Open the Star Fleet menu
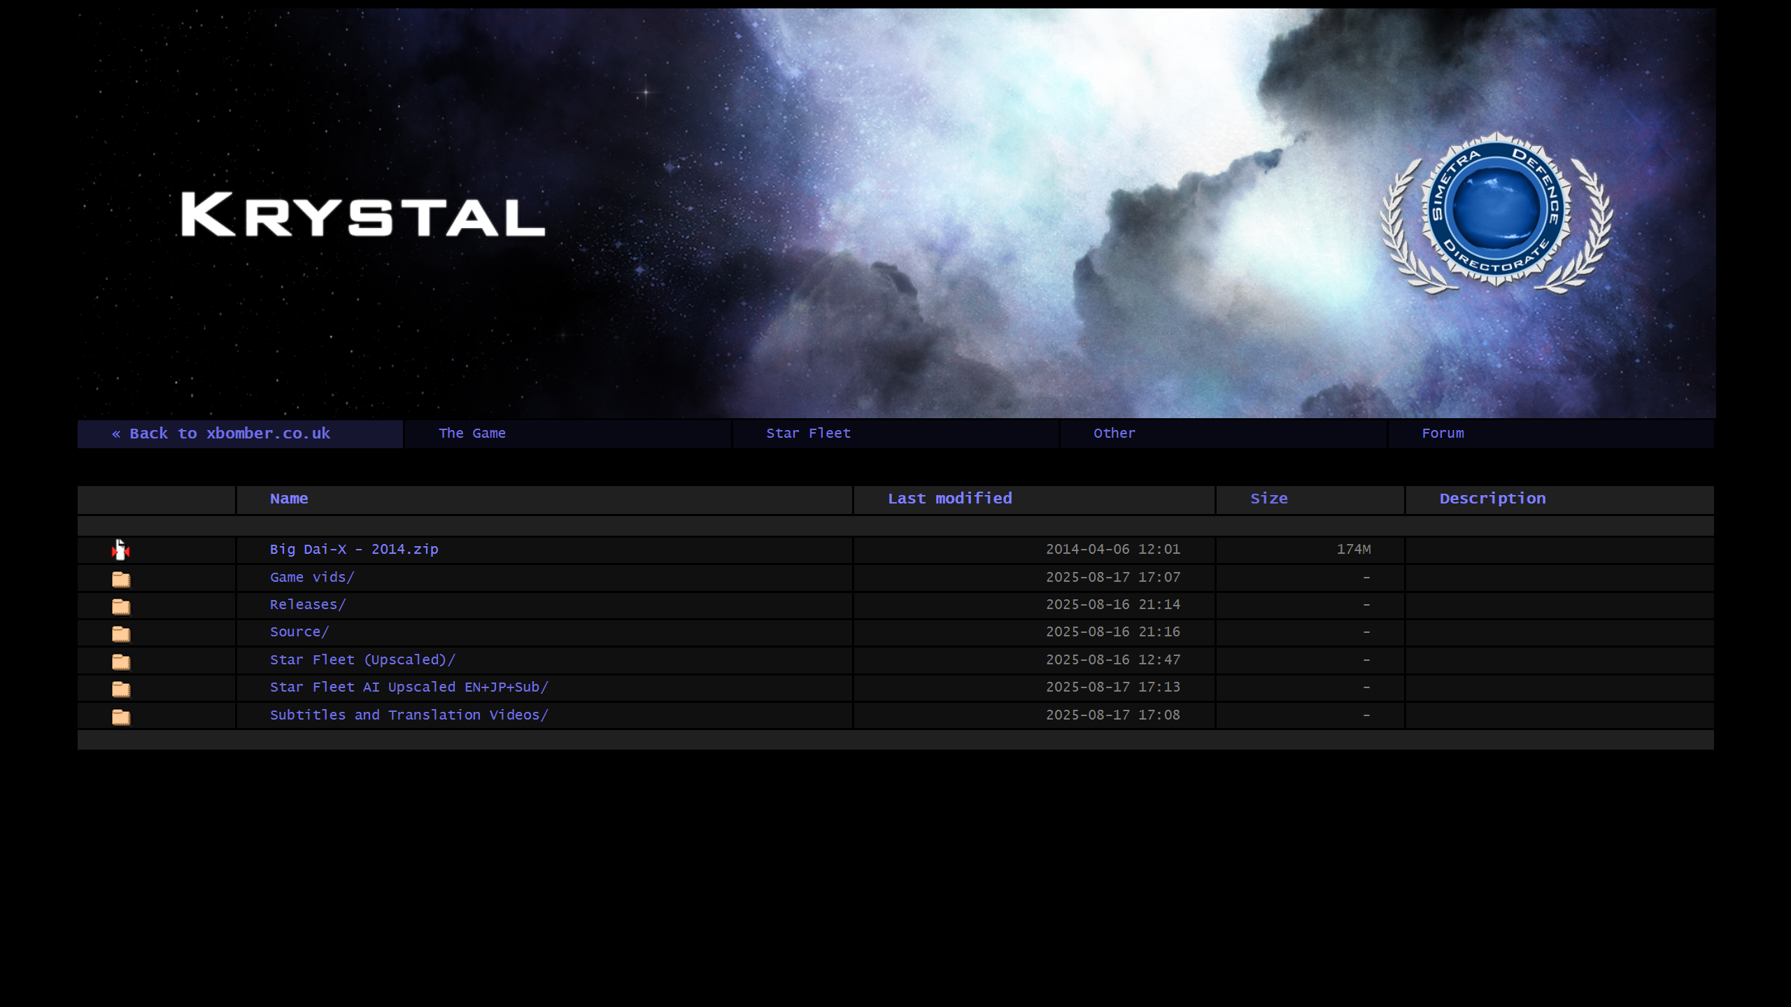This screenshot has height=1007, width=1791. coord(808,434)
